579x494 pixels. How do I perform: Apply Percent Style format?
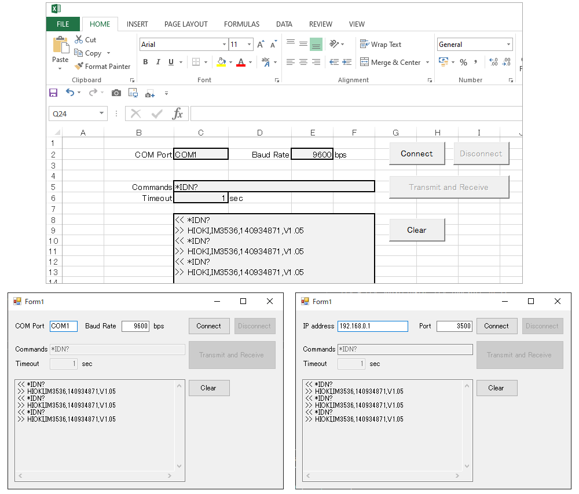click(x=463, y=63)
